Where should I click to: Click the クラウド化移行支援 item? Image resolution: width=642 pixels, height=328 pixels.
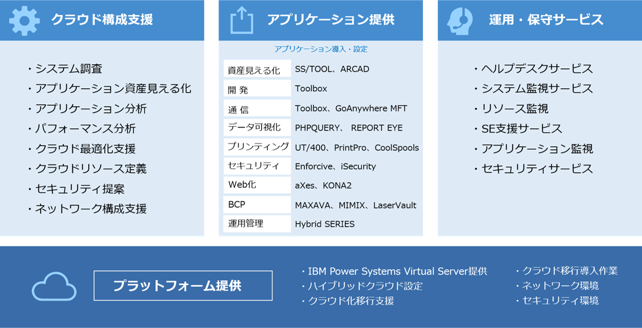pos(347,301)
